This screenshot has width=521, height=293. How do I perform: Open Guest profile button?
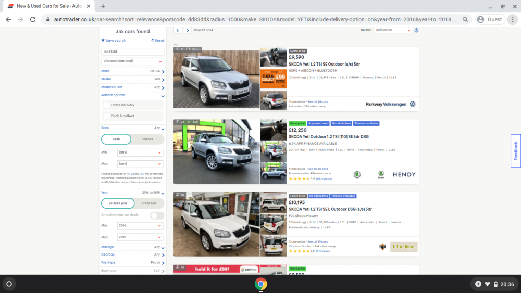(490, 20)
